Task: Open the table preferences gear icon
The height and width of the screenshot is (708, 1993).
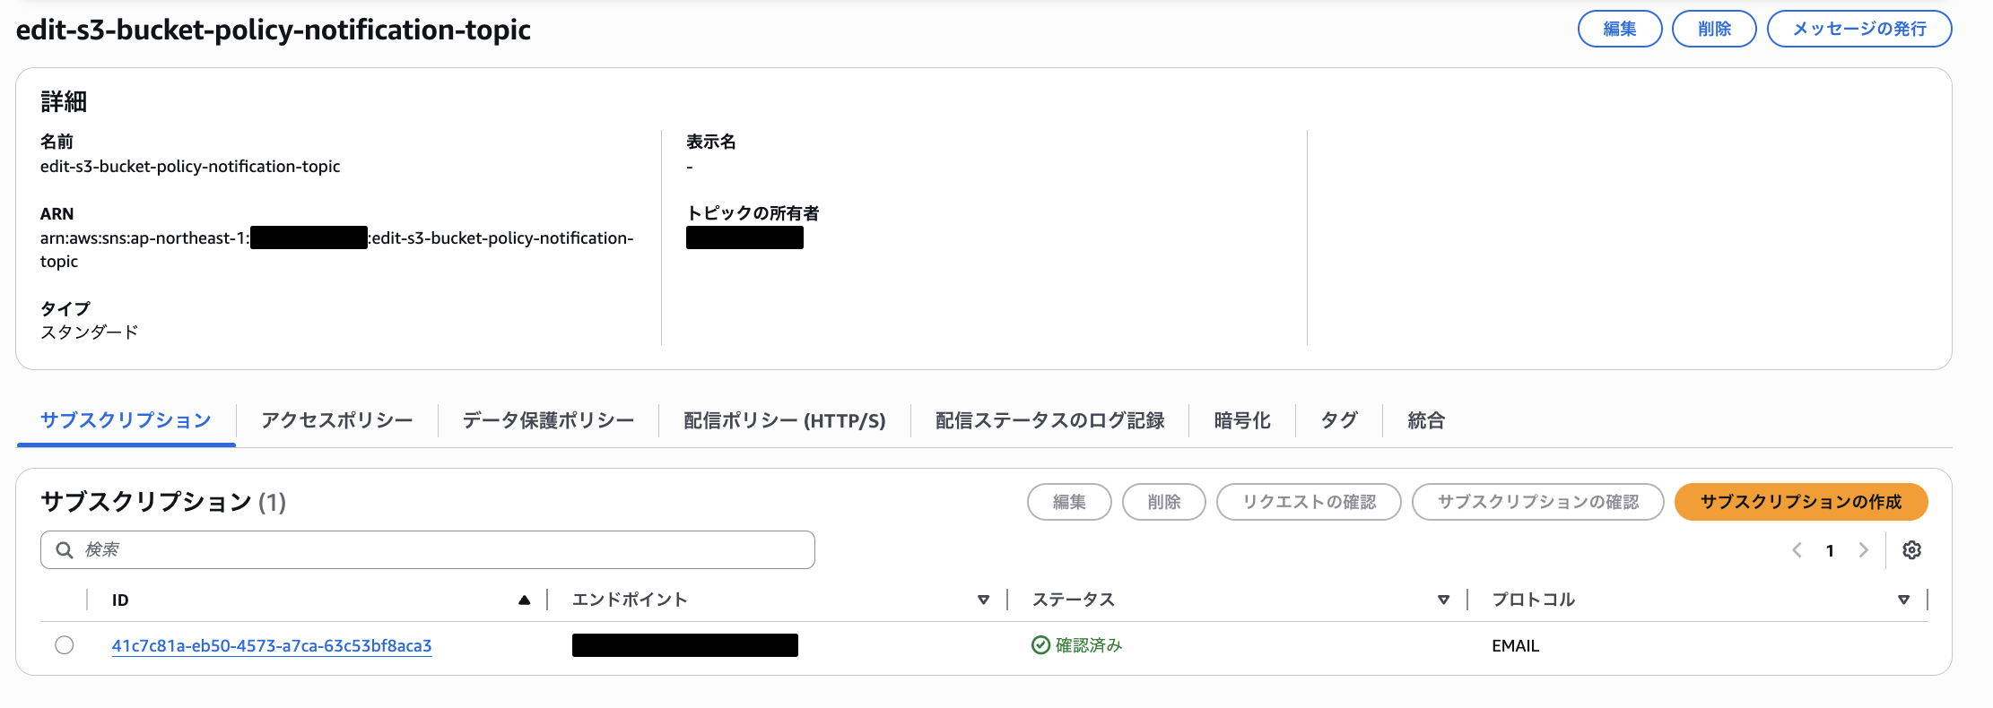Action: (1911, 550)
